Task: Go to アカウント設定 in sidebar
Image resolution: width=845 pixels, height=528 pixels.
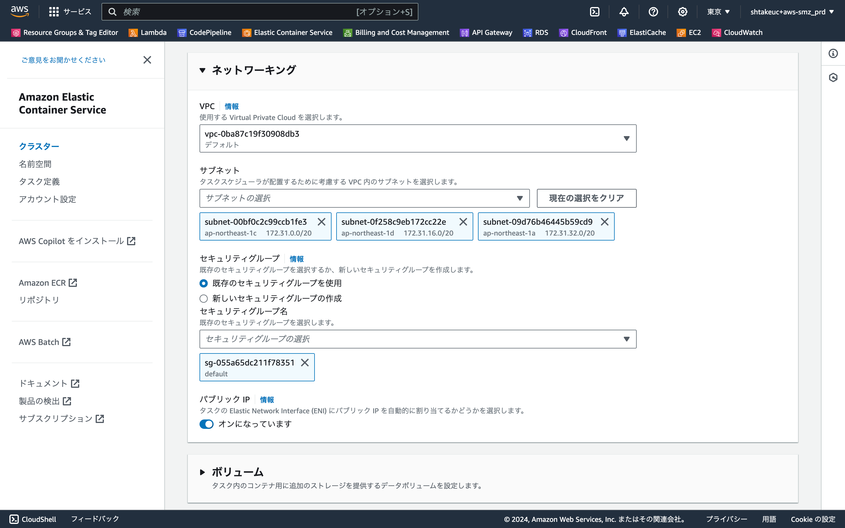Action: pos(48,199)
